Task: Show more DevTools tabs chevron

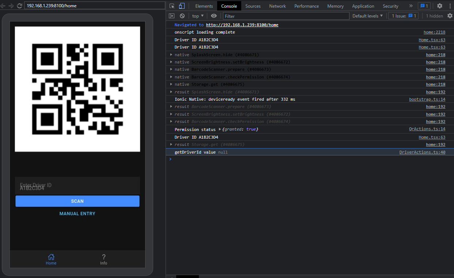Action: (x=411, y=6)
